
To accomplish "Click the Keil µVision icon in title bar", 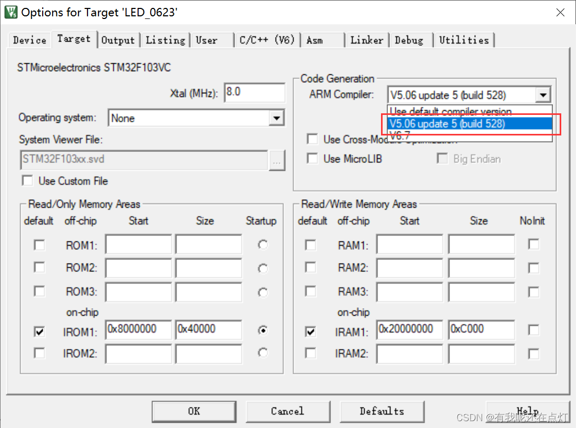I will (x=10, y=12).
